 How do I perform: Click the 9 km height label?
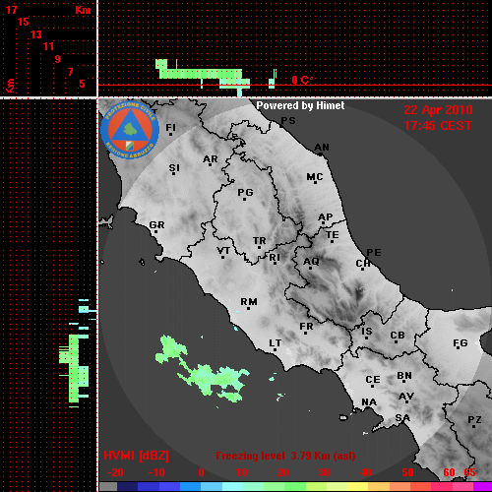58,59
